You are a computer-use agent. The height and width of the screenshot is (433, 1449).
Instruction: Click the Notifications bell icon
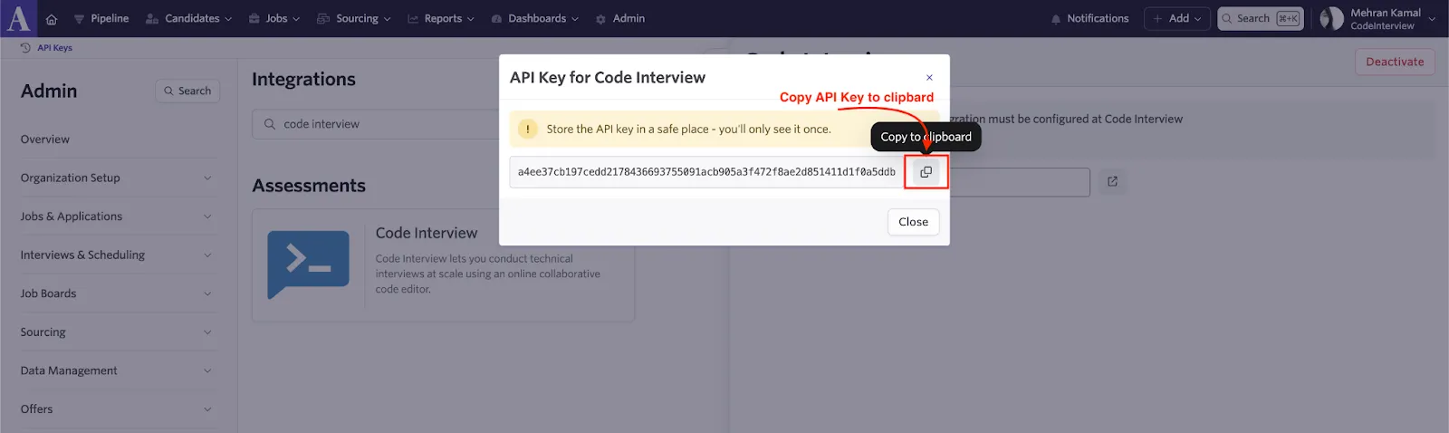[1056, 19]
